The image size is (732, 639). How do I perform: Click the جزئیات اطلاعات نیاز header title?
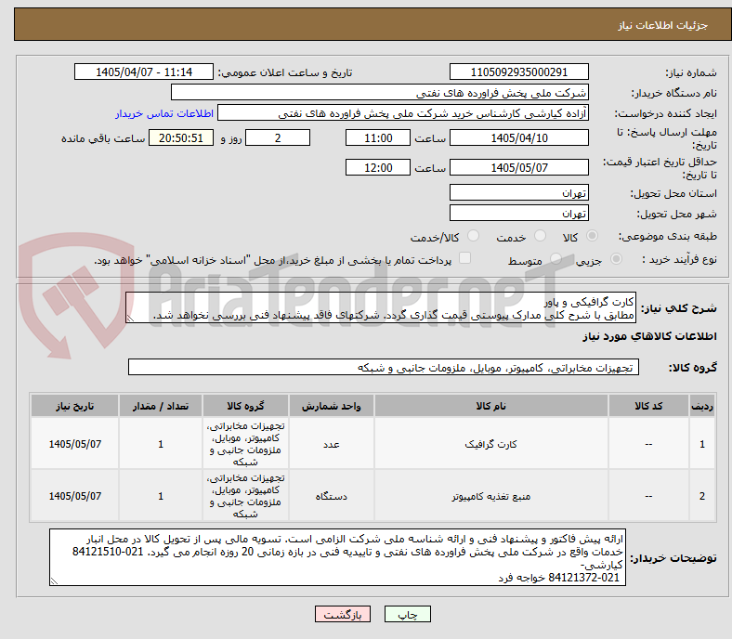tap(662, 25)
